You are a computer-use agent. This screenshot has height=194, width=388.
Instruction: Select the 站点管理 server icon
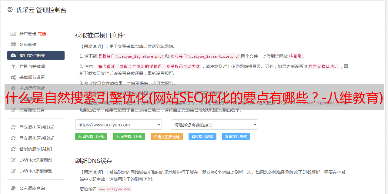click(x=13, y=45)
